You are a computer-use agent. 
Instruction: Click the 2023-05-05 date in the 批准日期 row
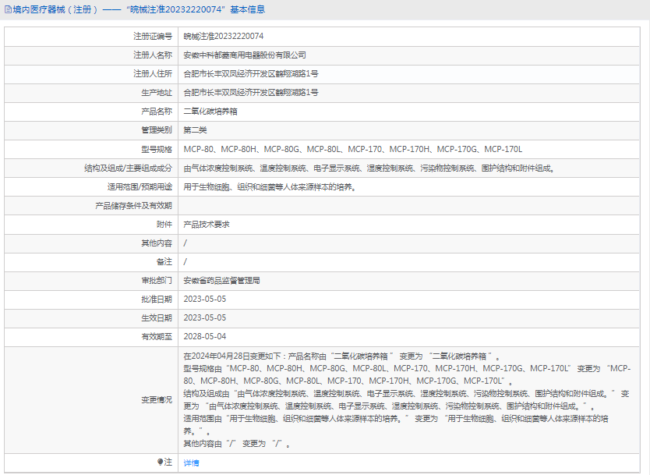click(205, 300)
